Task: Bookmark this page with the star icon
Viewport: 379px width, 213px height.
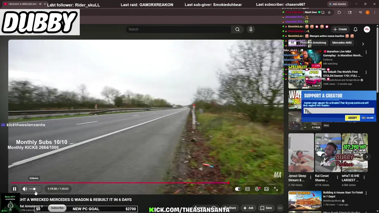Action: [329, 12]
